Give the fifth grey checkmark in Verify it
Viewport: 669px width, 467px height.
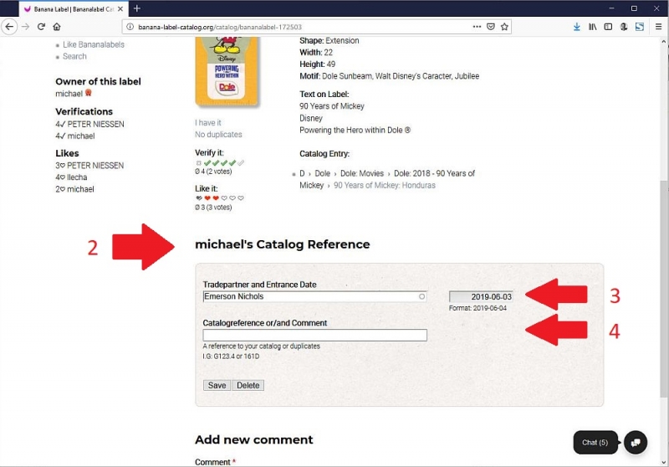point(242,162)
